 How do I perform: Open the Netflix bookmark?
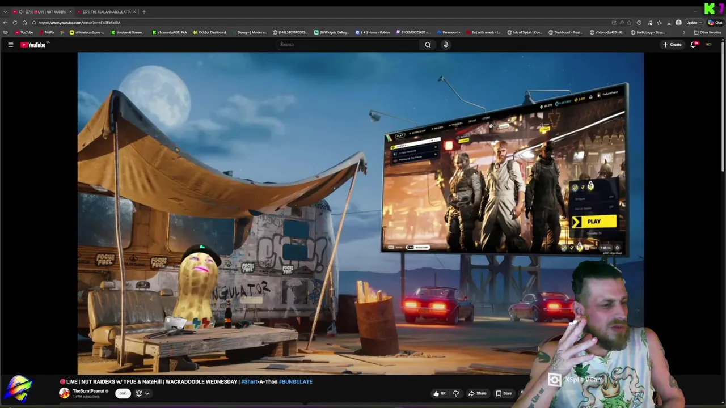click(47, 32)
